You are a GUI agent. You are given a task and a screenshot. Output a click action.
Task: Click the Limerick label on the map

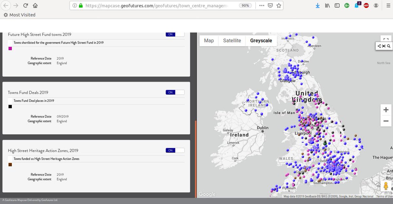[x=233, y=143]
